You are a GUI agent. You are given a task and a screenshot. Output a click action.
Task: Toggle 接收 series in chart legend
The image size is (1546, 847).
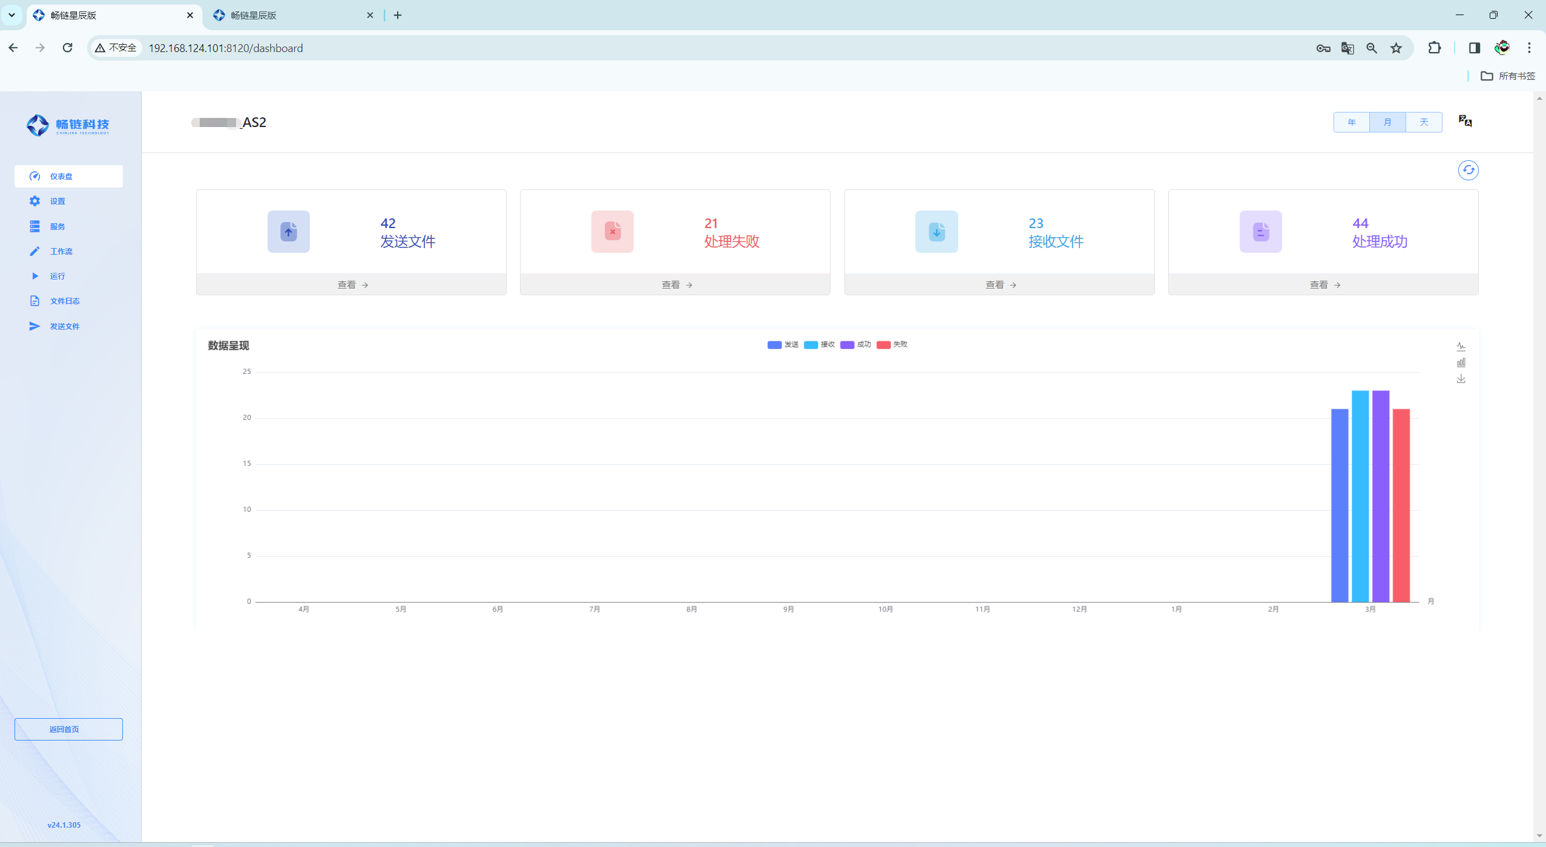pyautogui.click(x=819, y=344)
